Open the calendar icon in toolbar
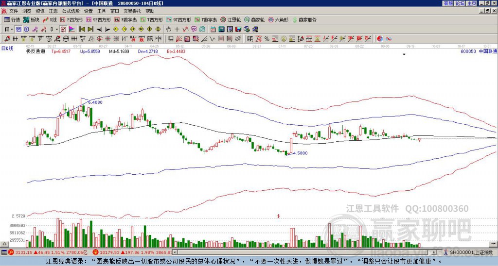 pyautogui.click(x=213, y=30)
